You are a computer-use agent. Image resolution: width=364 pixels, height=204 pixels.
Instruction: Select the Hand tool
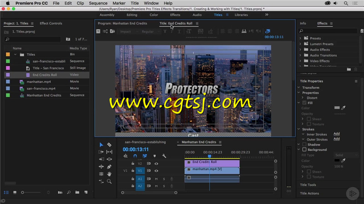pos(109,174)
